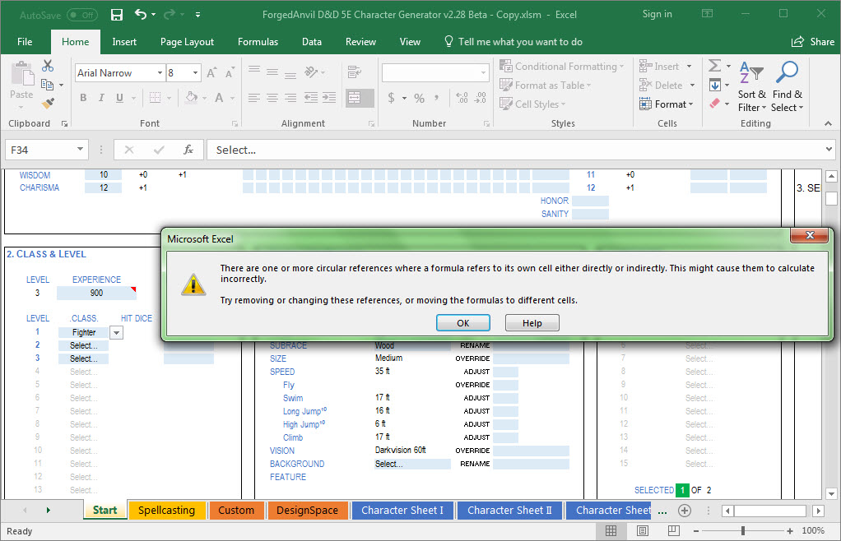Toggle Underline formatting
This screenshot has width=841, height=541.
(119, 98)
